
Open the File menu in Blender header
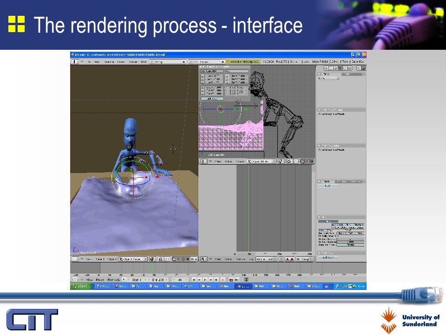pos(90,61)
